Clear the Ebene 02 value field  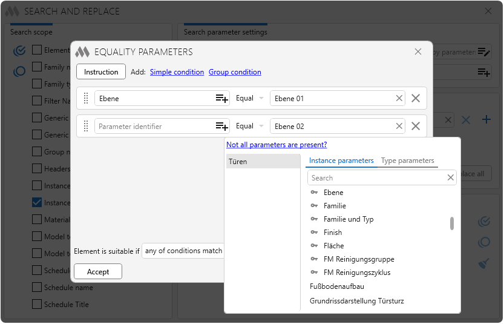tap(399, 127)
